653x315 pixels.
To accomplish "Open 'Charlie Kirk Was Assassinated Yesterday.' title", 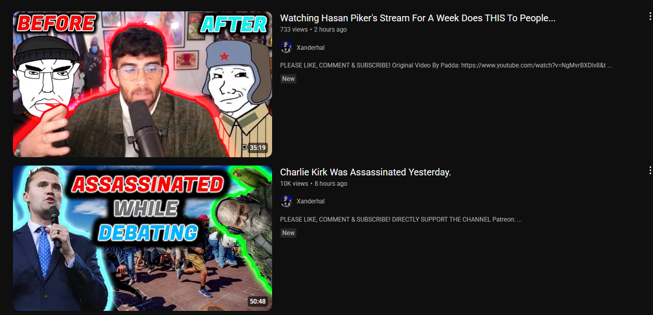I will (365, 172).
